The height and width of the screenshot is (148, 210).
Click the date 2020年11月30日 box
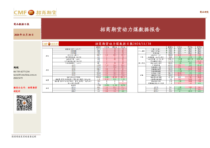[24, 35]
